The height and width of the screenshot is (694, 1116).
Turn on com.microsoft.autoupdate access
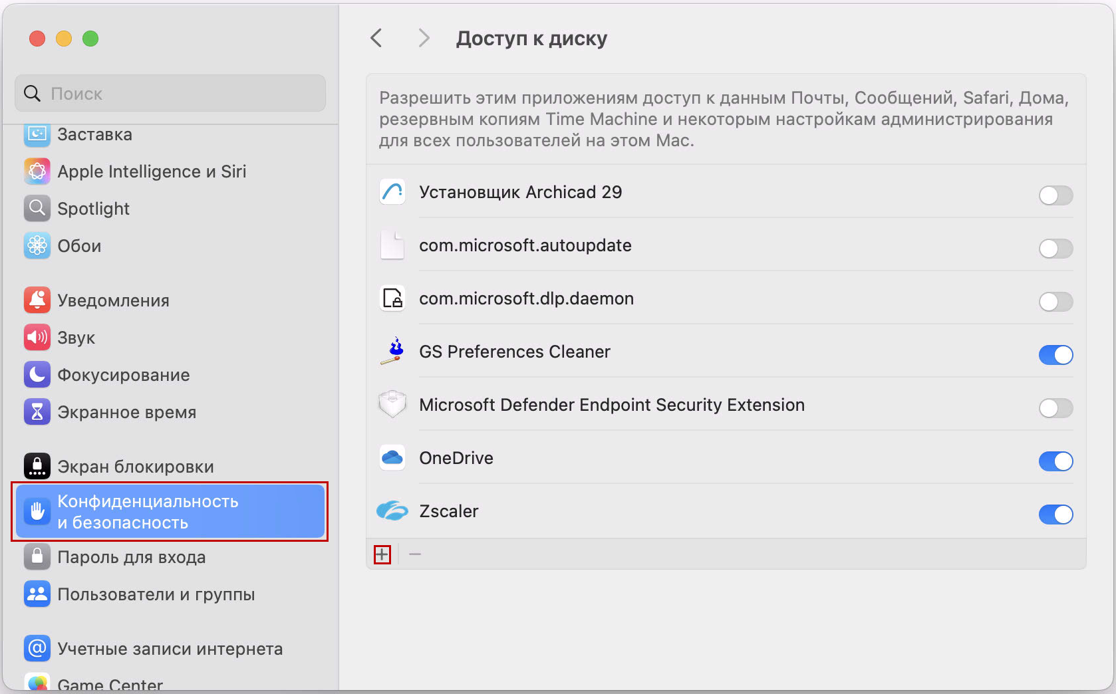[1055, 249]
